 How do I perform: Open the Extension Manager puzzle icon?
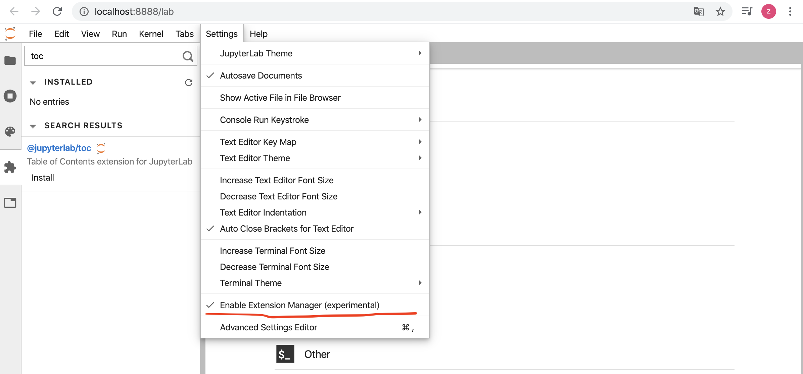pos(10,167)
